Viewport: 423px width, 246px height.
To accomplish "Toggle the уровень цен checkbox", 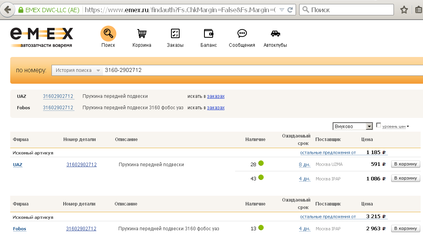I will click(379, 125).
